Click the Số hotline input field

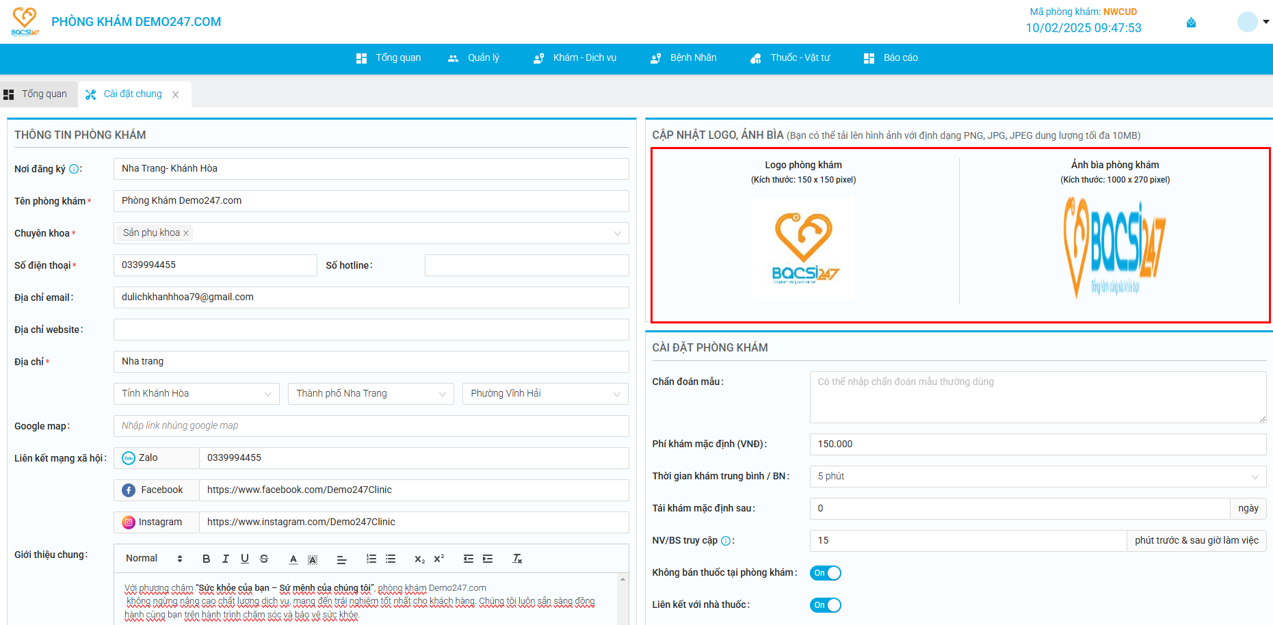coord(527,265)
